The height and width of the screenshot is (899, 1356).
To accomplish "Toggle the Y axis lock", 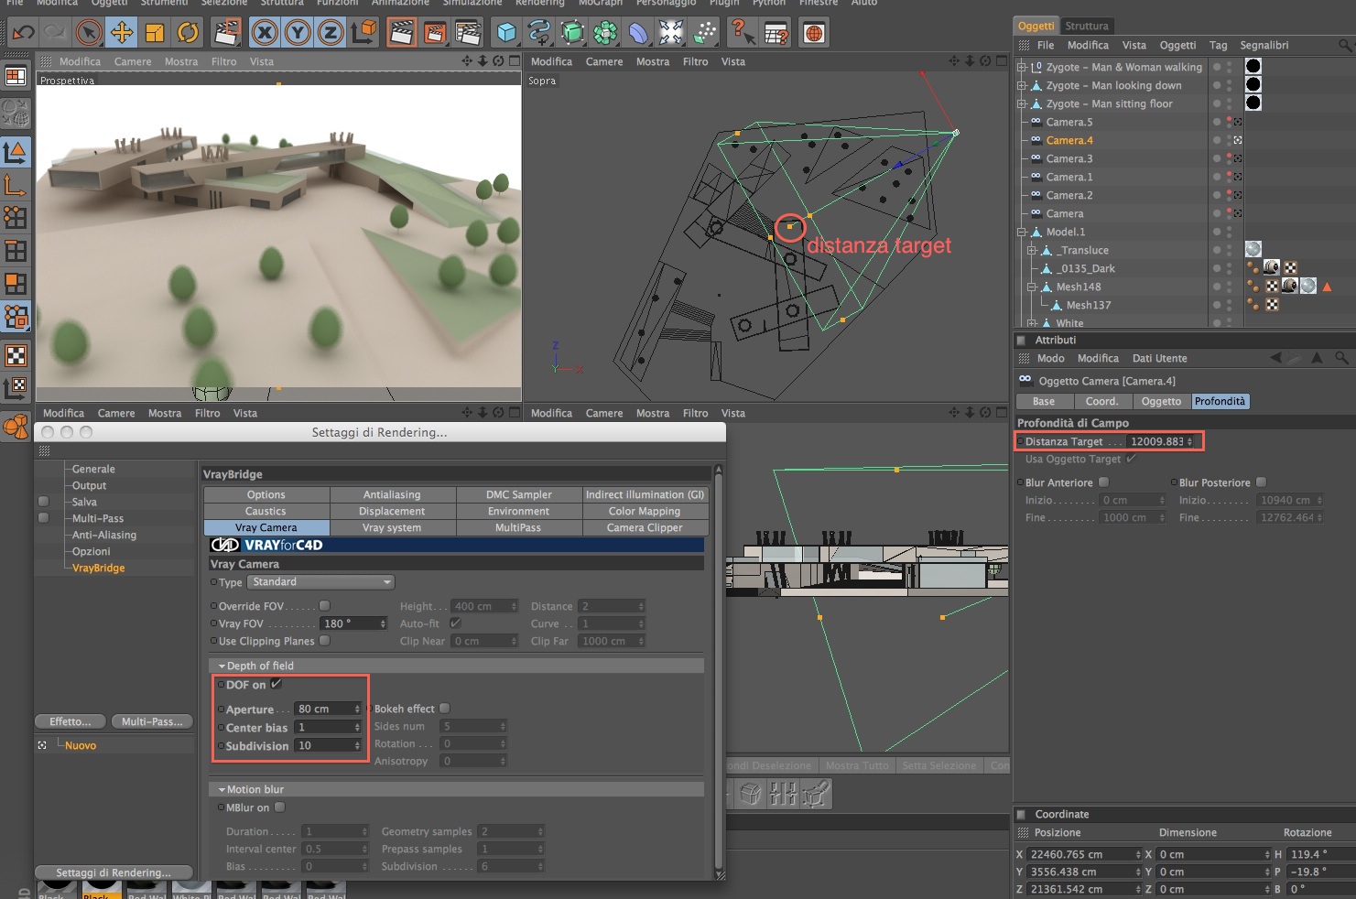I will point(298,33).
